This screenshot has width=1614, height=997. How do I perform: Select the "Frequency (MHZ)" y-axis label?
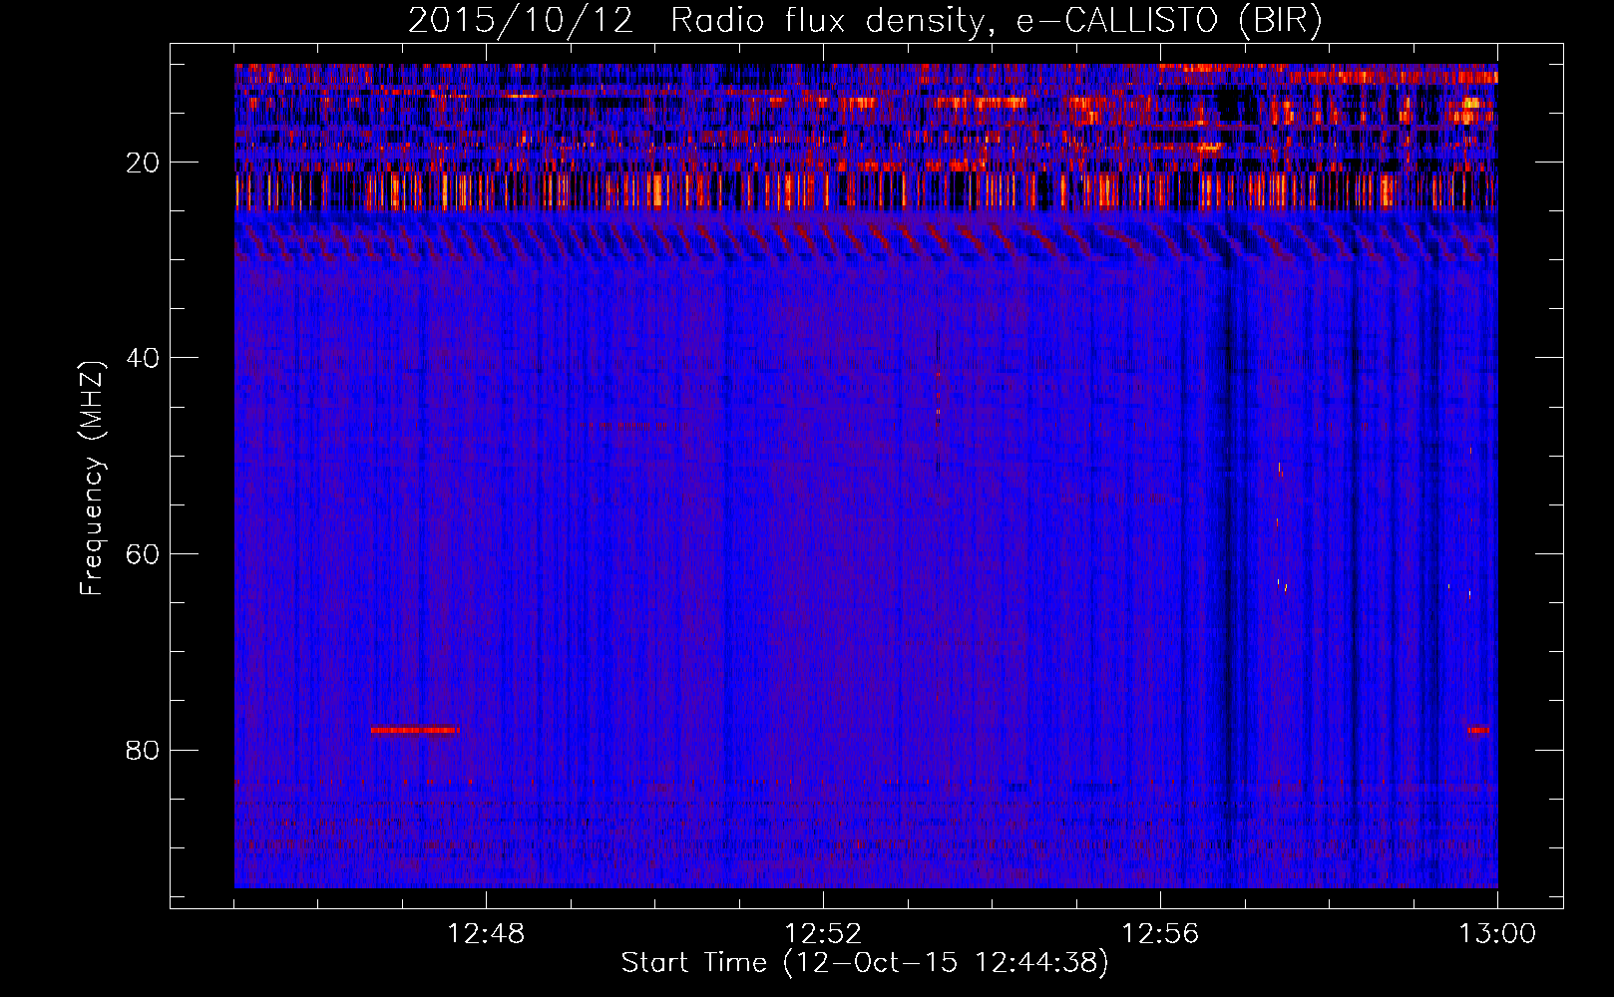pos(92,479)
